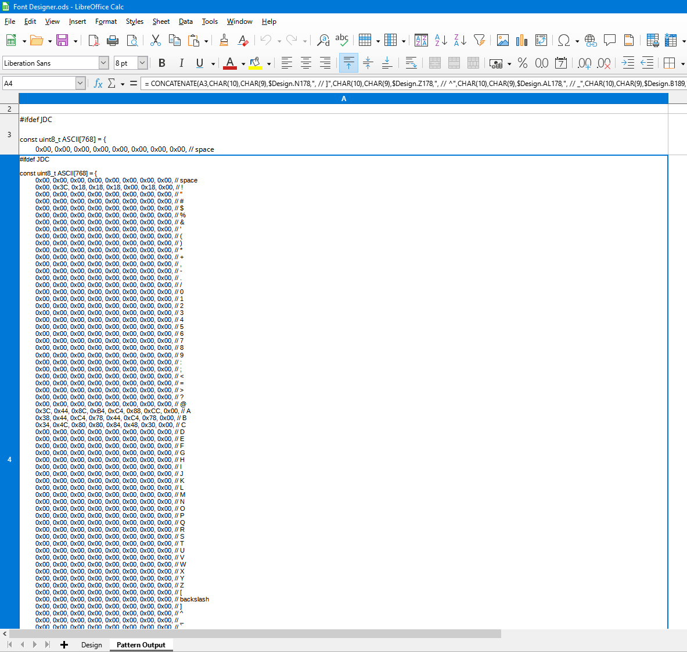
Task: Toggle the AutoFilter
Action: click(x=479, y=41)
